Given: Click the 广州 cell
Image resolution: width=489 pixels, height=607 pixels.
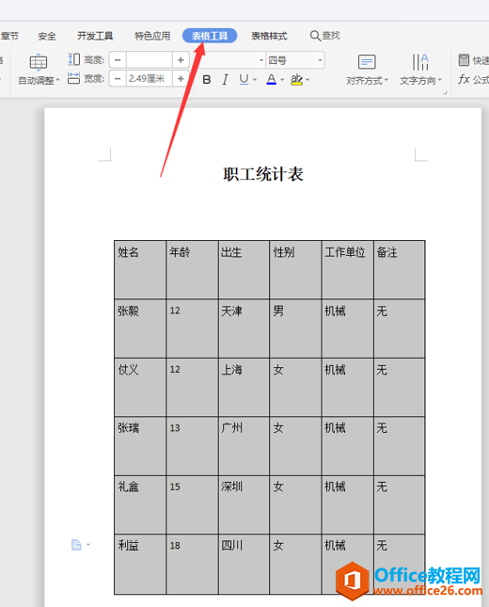Looking at the screenshot, I should coord(244,446).
